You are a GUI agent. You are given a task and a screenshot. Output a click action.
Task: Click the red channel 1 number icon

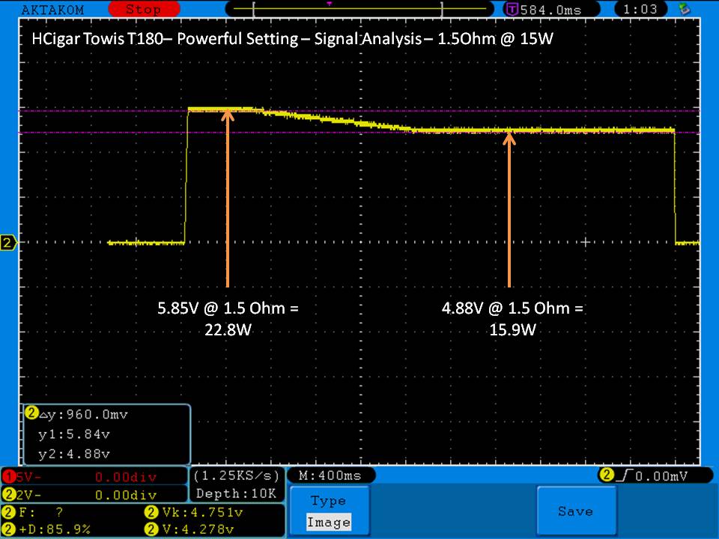coord(9,477)
